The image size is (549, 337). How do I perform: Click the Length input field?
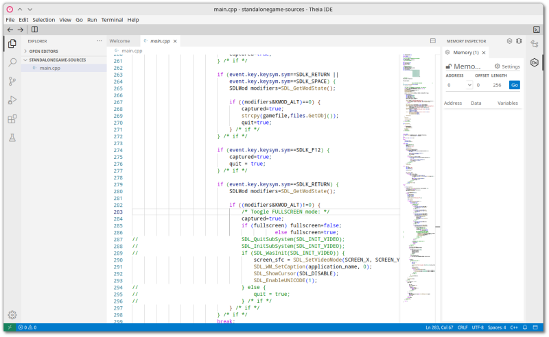[x=498, y=85]
